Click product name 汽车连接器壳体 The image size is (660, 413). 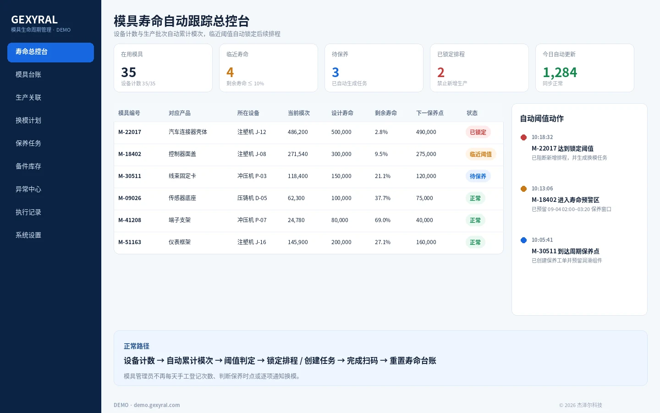[188, 132]
